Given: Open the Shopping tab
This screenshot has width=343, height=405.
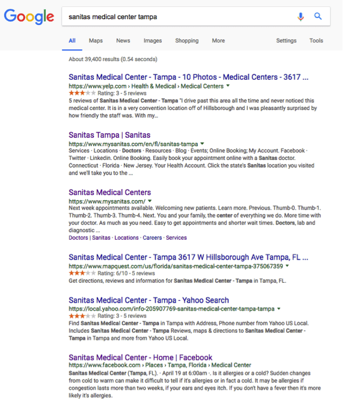Looking at the screenshot, I should click(x=187, y=41).
